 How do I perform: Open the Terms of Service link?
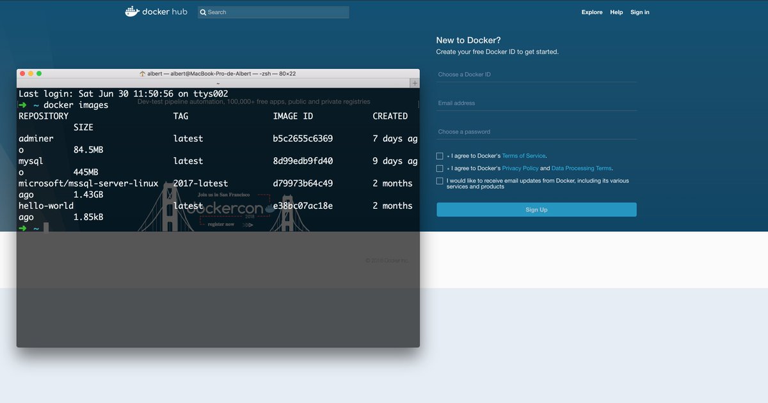click(x=524, y=156)
